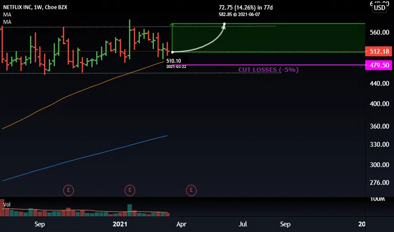Click the earnings marker near September
Image resolution: width=394 pixels, height=232 pixels.
[x=68, y=190]
